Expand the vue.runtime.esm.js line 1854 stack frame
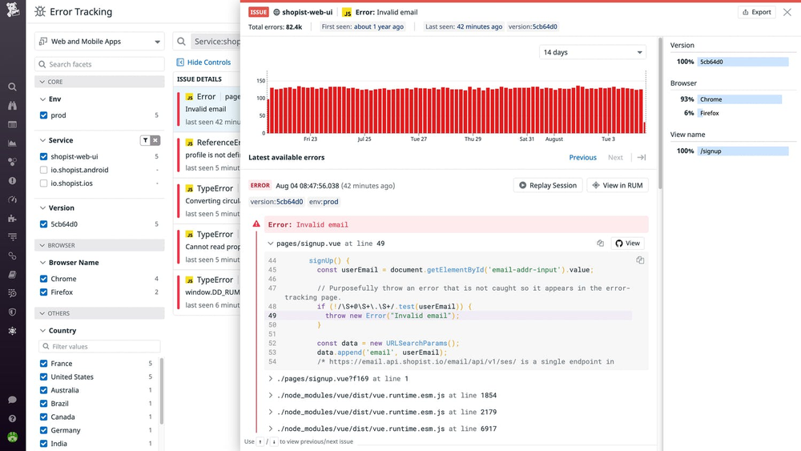The image size is (801, 451). (x=271, y=395)
